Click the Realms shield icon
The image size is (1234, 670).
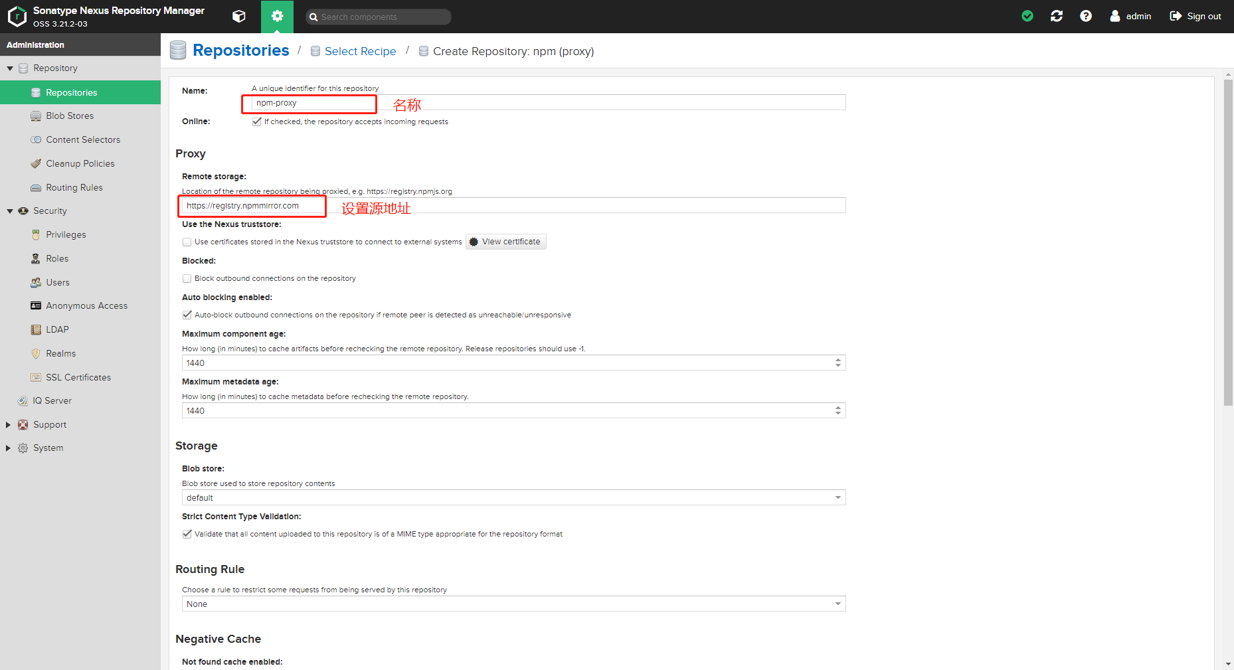click(x=36, y=354)
